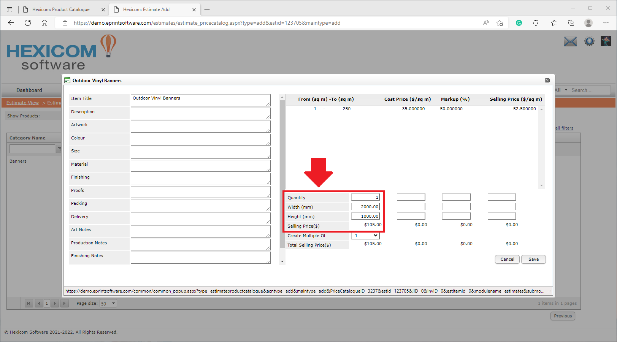Screen dimensions: 617x342
Task: Click the Packing text field
Action: pos(201,205)
